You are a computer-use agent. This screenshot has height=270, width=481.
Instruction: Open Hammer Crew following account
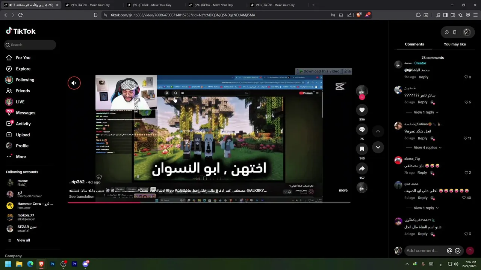click(30, 205)
